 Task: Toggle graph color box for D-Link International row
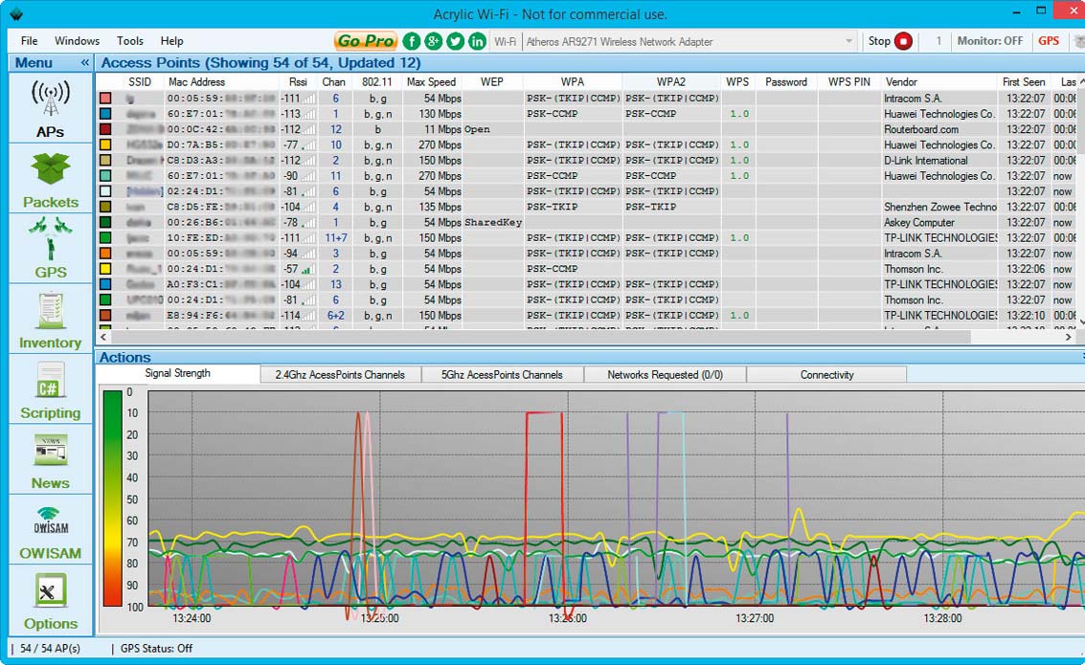(x=106, y=161)
